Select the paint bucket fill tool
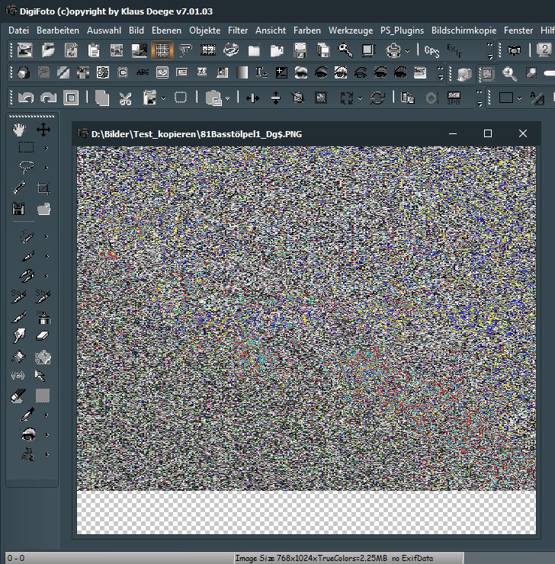The height and width of the screenshot is (564, 555). (x=18, y=356)
